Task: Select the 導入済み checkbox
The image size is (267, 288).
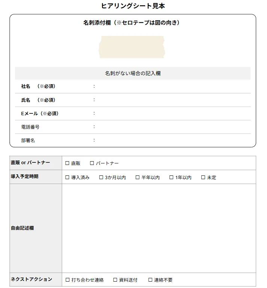Action: click(x=67, y=177)
